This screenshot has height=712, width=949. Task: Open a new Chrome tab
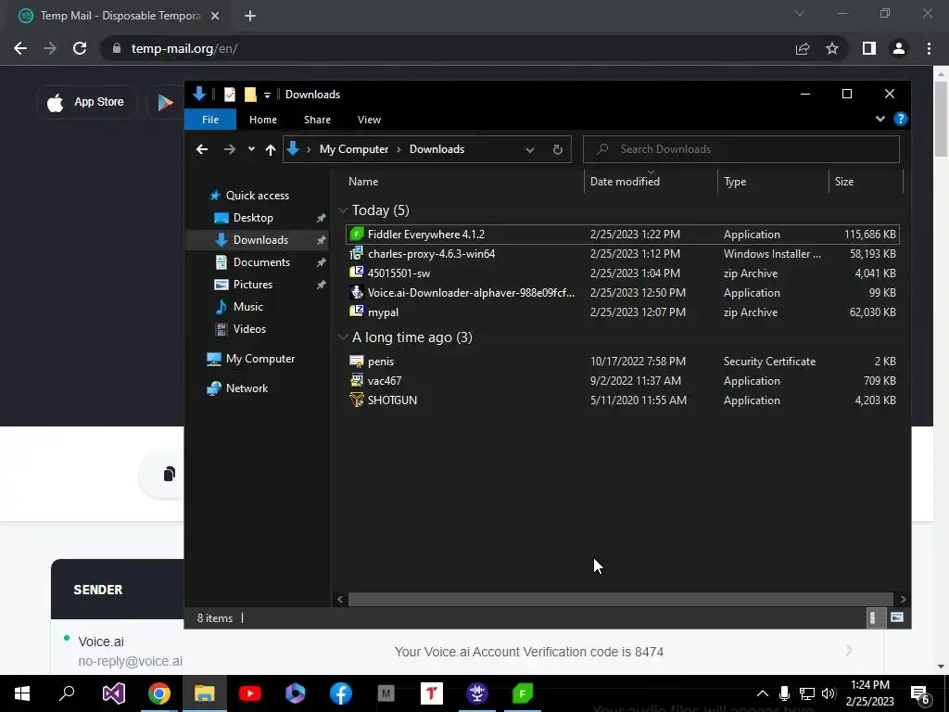pos(250,16)
